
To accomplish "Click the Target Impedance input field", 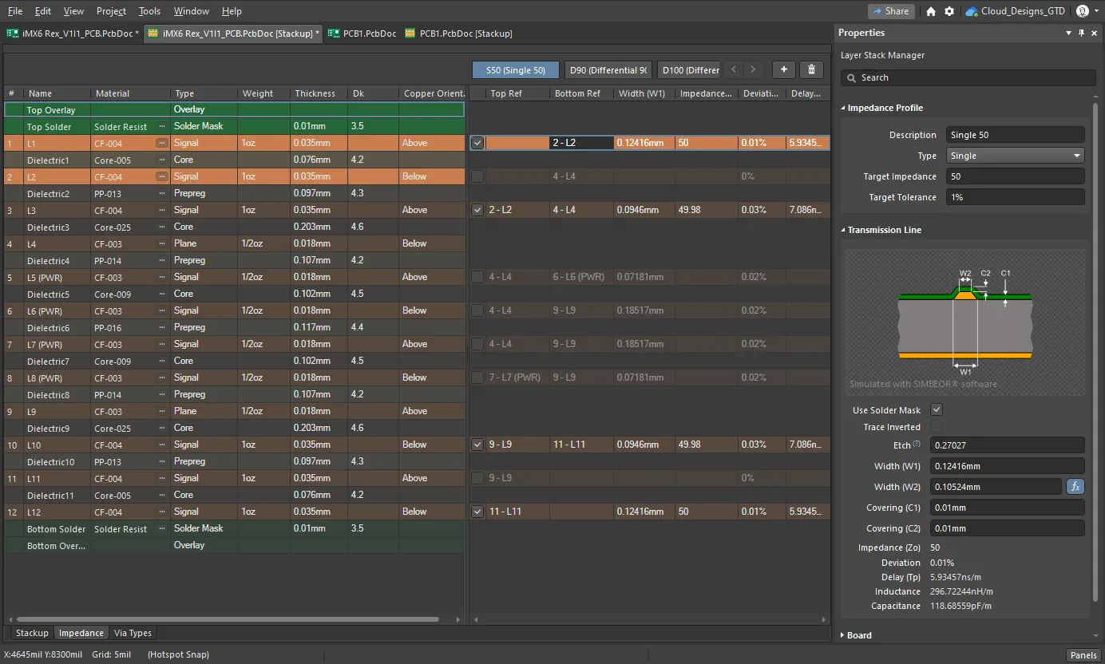I will click(1015, 176).
